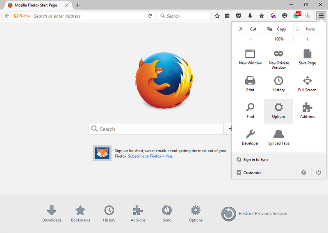Close the Mozilla Firefox Start Page tab
The width and height of the screenshot is (328, 233).
pyautogui.click(x=66, y=5)
